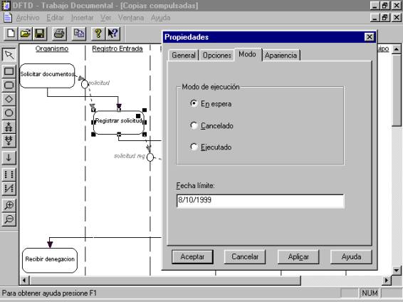403x302 pixels.
Task: Switch to the Opciones tab
Action: pos(217,56)
